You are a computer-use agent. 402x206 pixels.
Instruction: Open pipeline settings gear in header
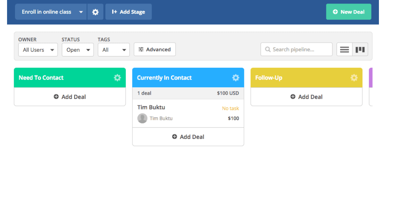(x=95, y=12)
